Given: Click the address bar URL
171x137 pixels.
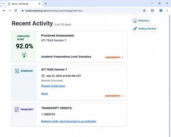Looking at the screenshot, I should (54, 11).
